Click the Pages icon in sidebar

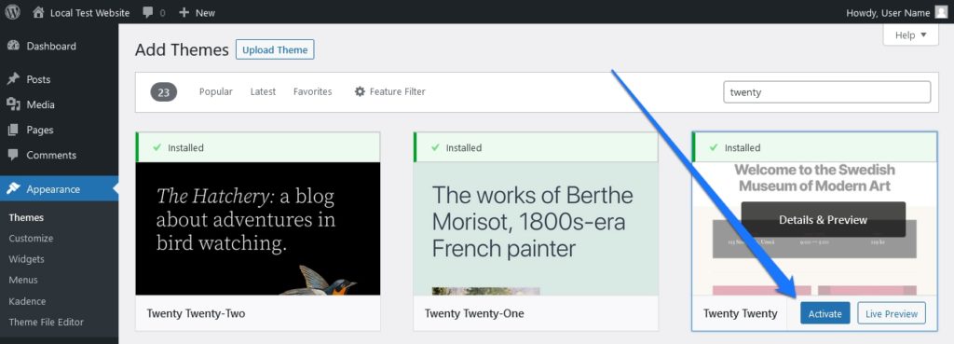(13, 130)
